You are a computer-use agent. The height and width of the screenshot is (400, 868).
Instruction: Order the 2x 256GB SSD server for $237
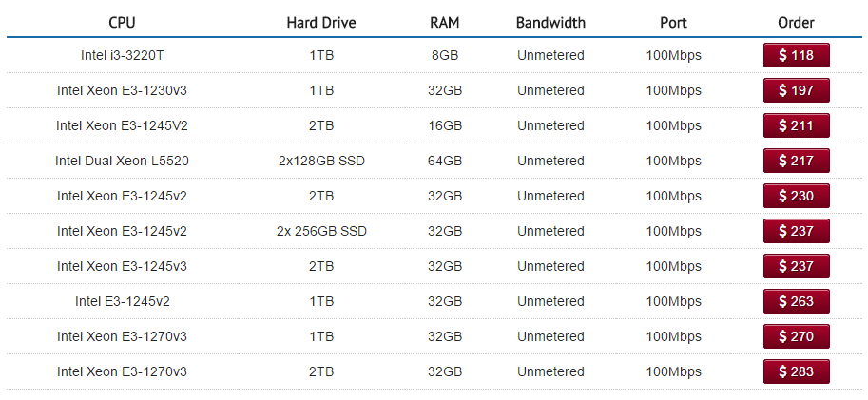pyautogui.click(x=796, y=231)
